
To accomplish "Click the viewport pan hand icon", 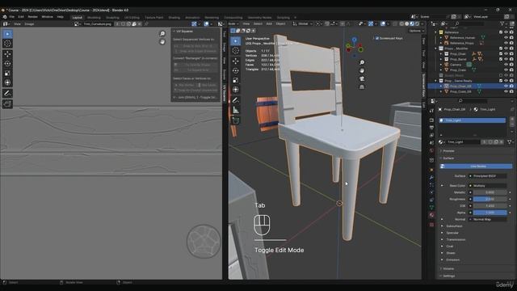I will 362,70.
